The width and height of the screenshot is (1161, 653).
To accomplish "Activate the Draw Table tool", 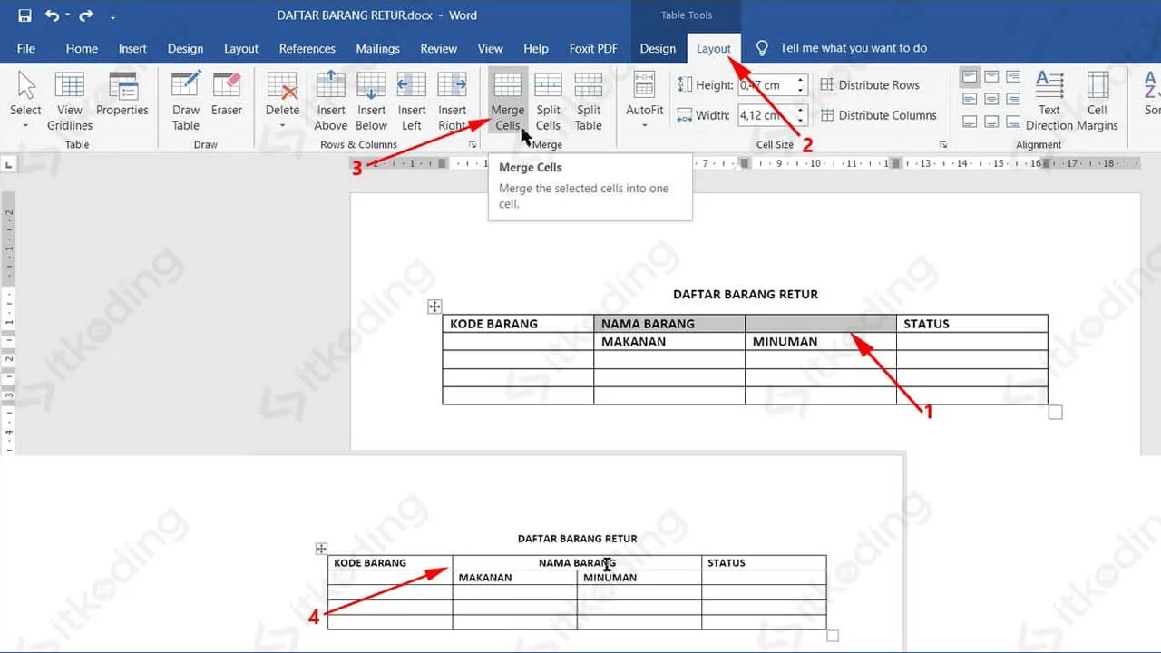I will (186, 102).
